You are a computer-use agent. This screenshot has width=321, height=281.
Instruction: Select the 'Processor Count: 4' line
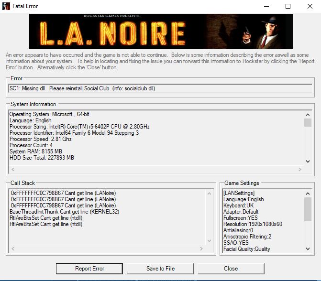31,145
